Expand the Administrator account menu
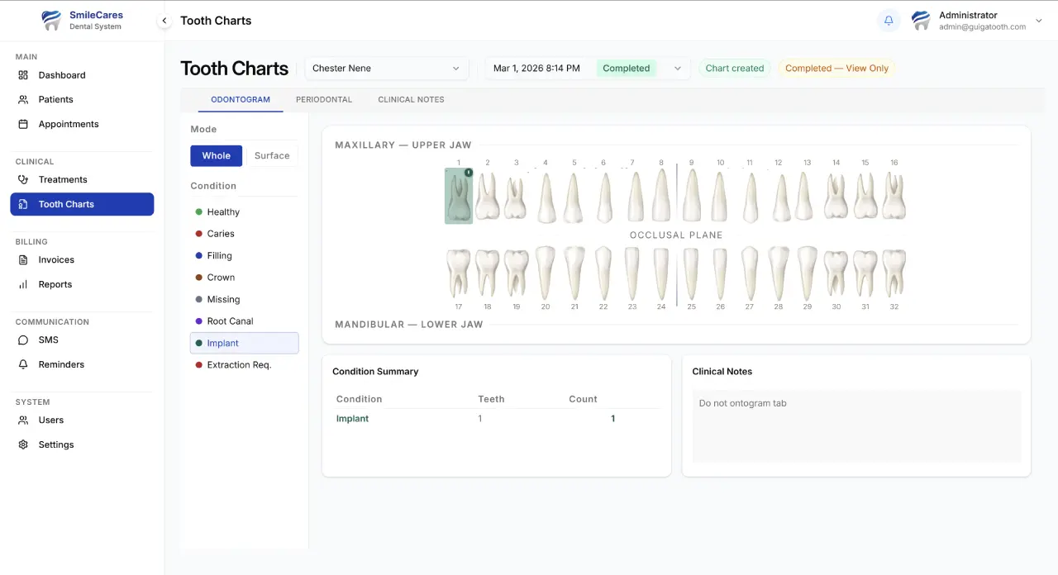The height and width of the screenshot is (575, 1058). coord(1038,21)
